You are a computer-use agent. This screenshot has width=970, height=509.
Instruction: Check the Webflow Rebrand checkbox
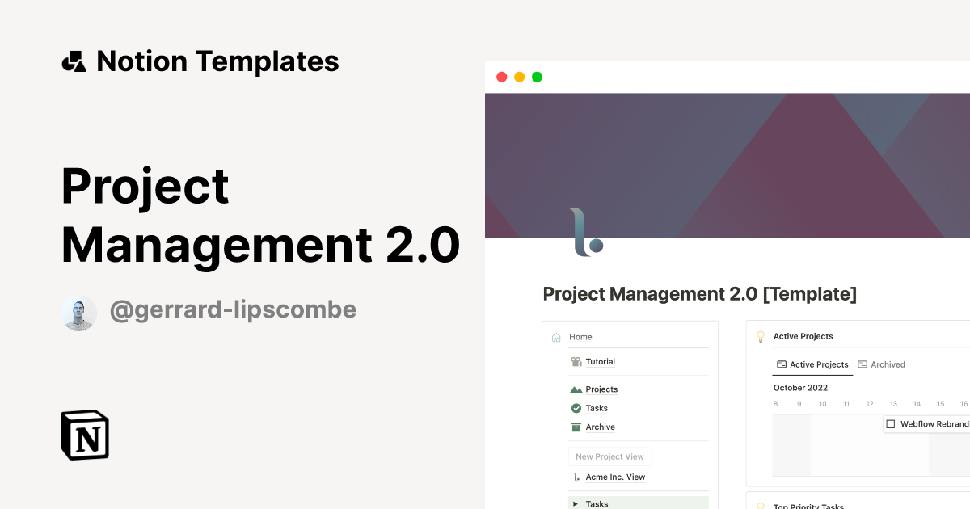[x=892, y=423]
